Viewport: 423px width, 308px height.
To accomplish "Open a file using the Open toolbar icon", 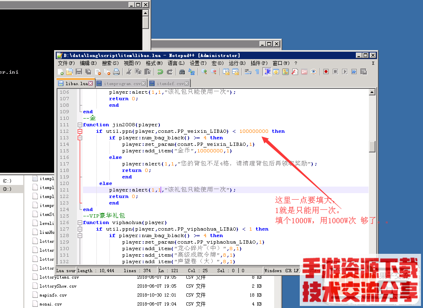I will tap(70, 72).
